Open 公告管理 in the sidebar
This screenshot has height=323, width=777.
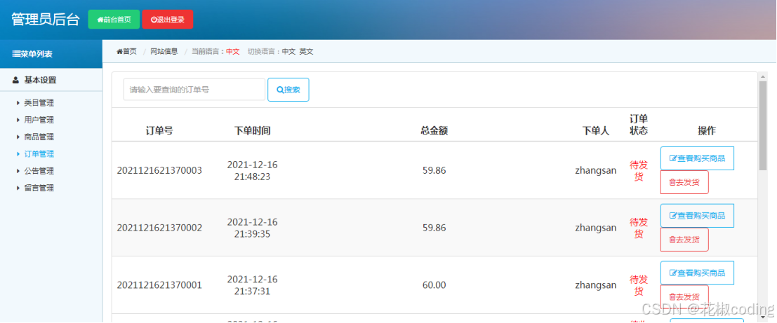[x=39, y=171]
